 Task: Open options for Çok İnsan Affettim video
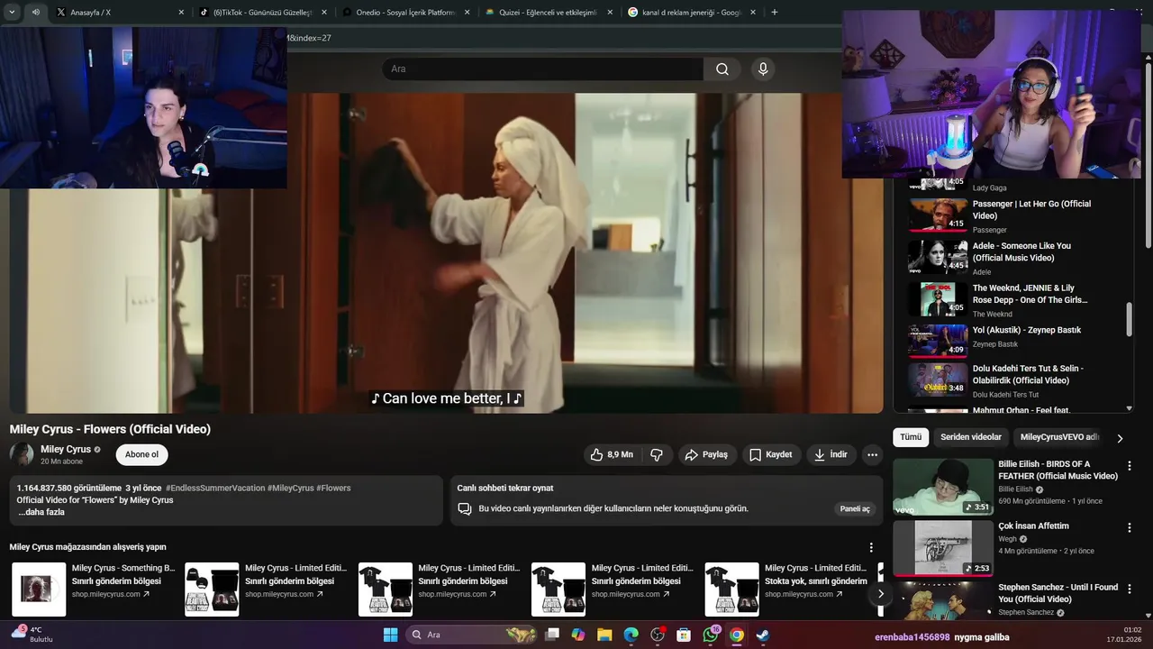[x=1130, y=527]
